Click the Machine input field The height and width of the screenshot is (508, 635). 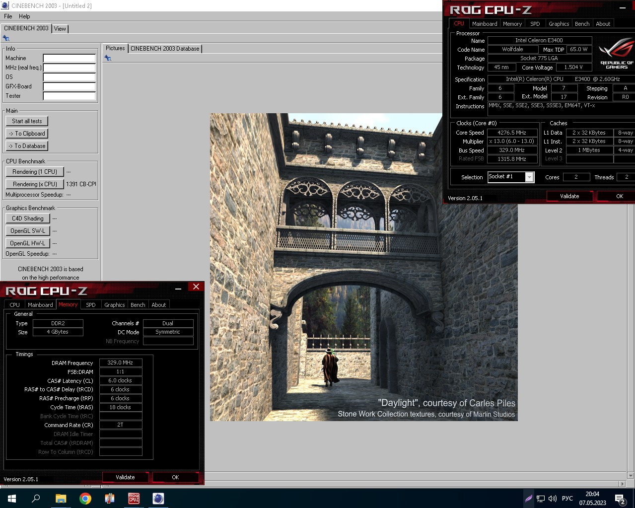69,58
